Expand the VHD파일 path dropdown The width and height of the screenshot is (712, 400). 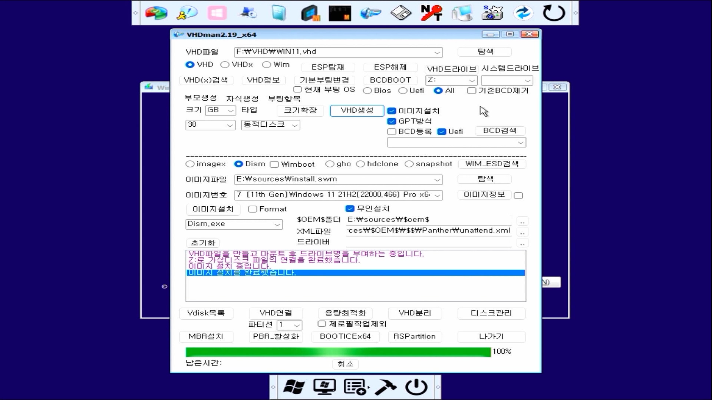[x=438, y=52]
